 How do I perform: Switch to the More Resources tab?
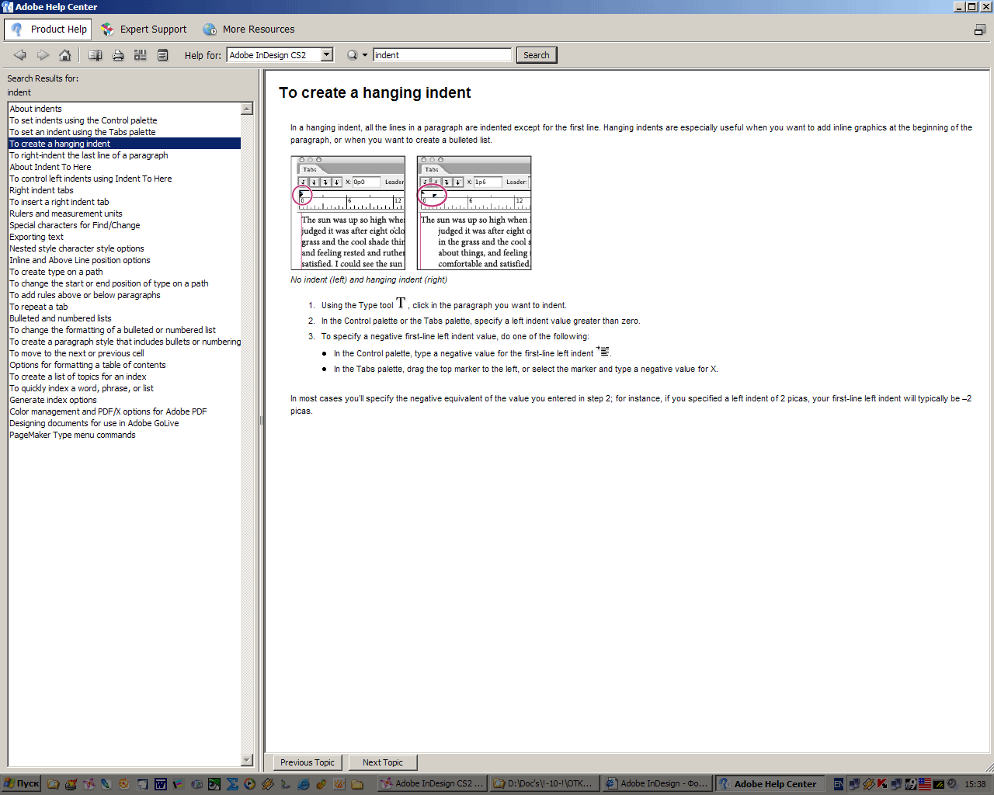(x=249, y=30)
